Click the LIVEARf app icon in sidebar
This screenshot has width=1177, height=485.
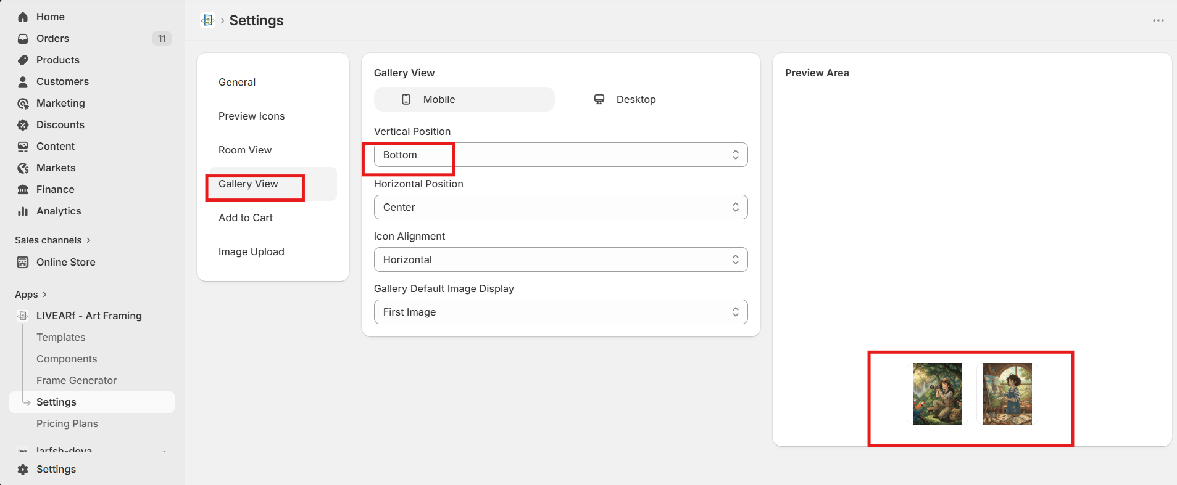(x=23, y=316)
